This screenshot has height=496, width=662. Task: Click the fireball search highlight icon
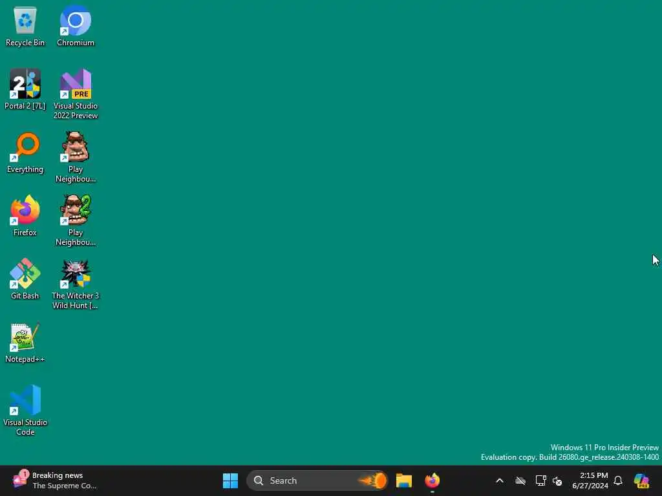tap(372, 480)
